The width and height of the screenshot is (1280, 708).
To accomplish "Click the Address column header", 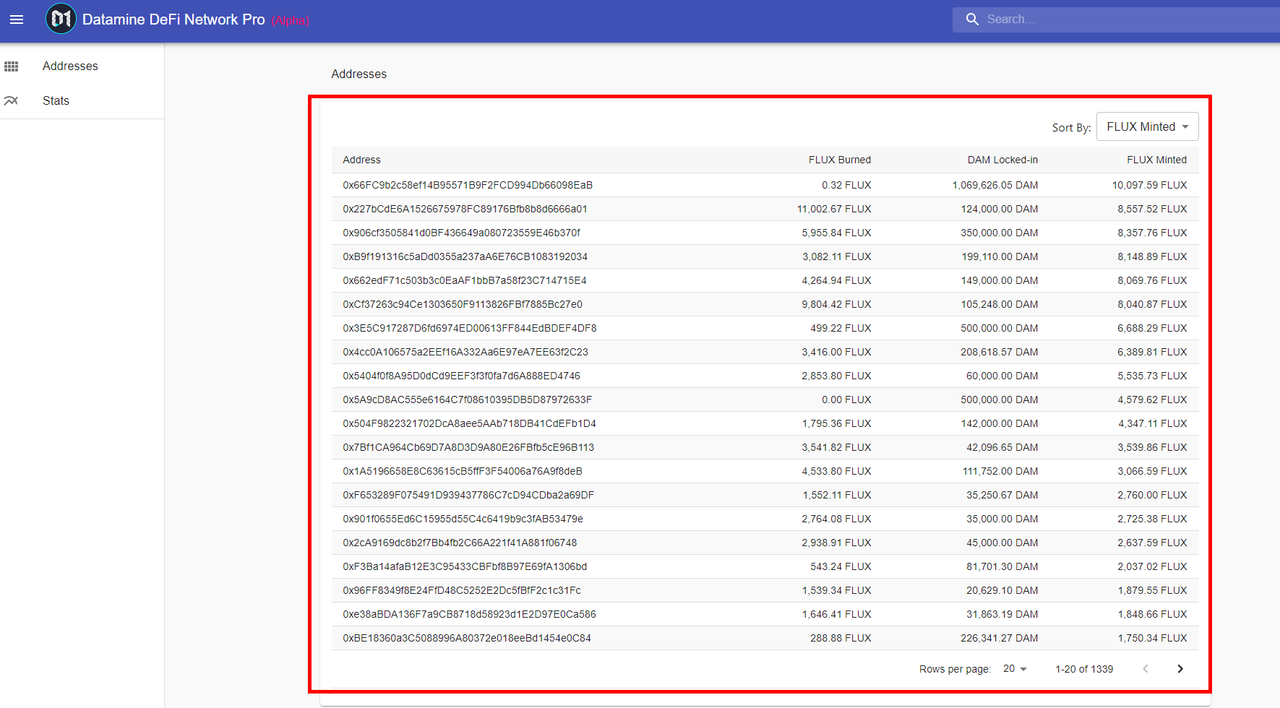I will click(361, 160).
